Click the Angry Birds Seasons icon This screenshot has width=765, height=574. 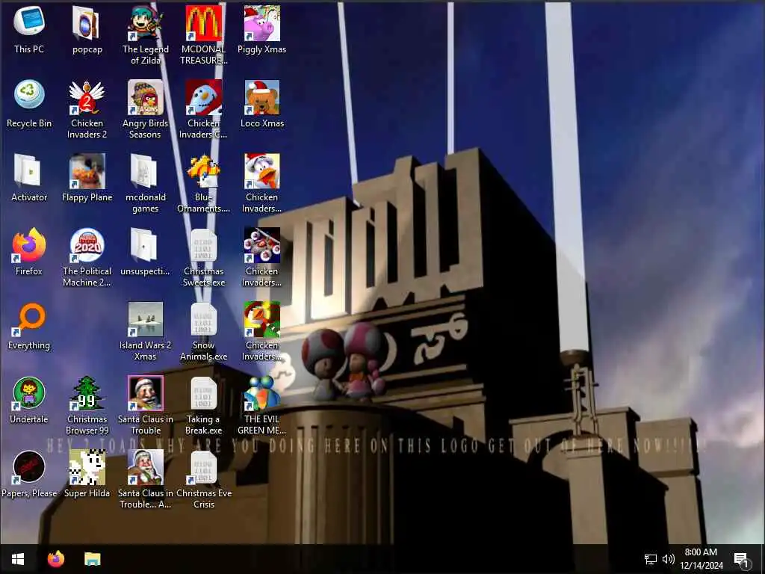pos(146,96)
